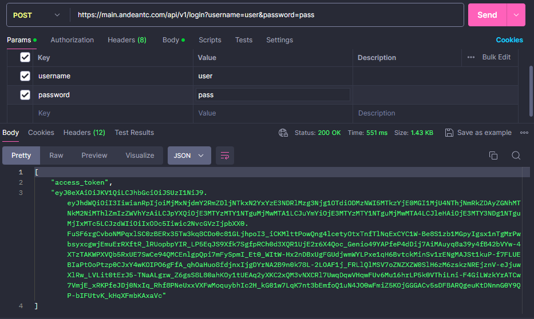Open the params table column options ellipsis

point(471,57)
